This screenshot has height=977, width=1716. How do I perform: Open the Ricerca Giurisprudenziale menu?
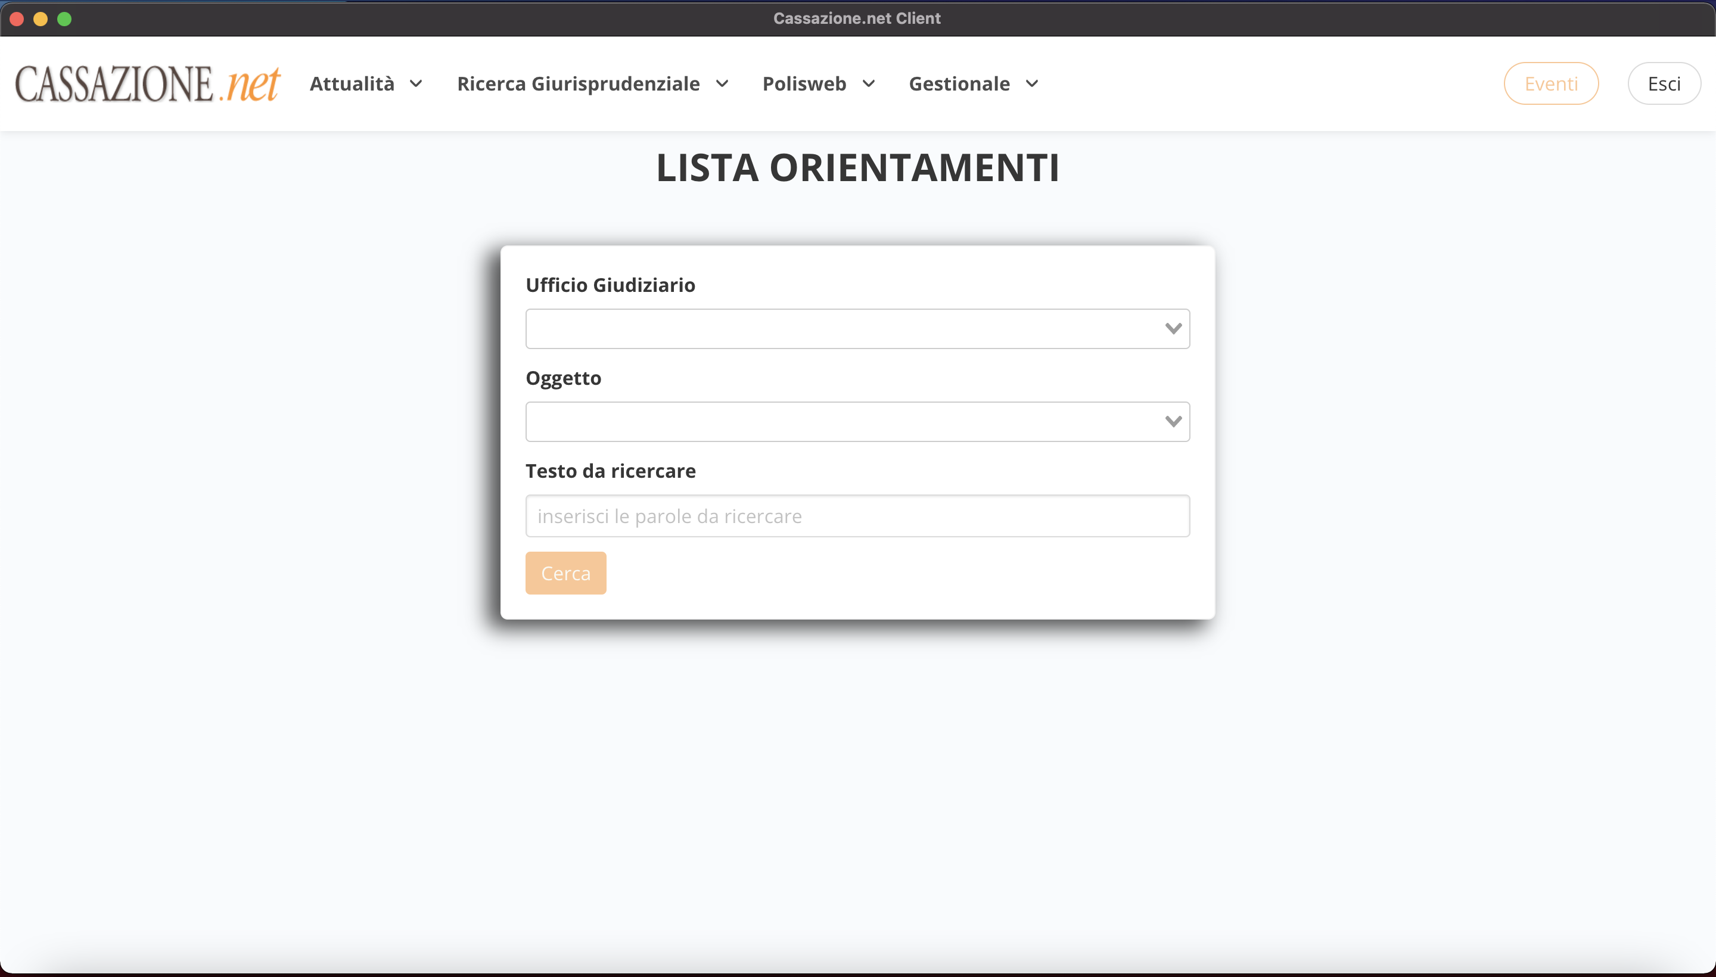click(578, 83)
